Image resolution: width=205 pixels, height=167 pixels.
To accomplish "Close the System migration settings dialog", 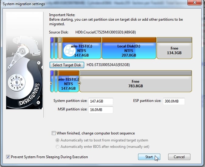I will [x=195, y=2].
